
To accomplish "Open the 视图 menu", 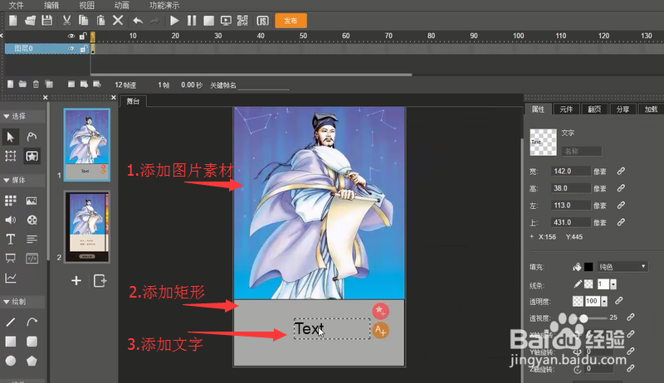I will tap(87, 5).
